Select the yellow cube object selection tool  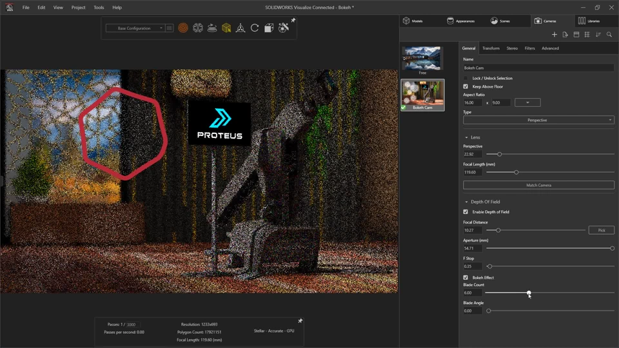pos(226,28)
